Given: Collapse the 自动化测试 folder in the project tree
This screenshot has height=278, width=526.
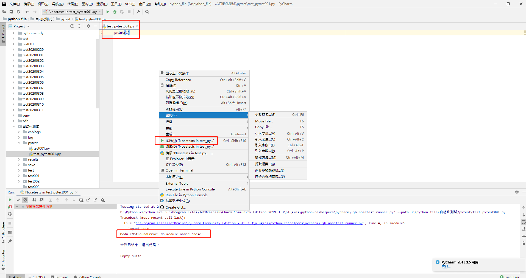Looking at the screenshot, I should click(13, 127).
